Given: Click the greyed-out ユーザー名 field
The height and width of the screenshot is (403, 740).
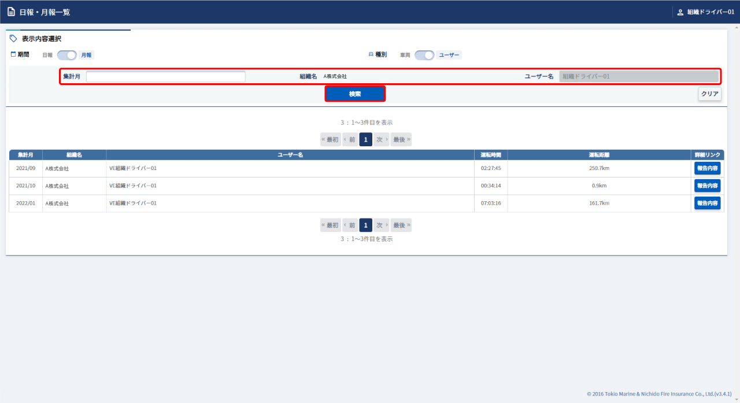Looking at the screenshot, I should [638, 76].
